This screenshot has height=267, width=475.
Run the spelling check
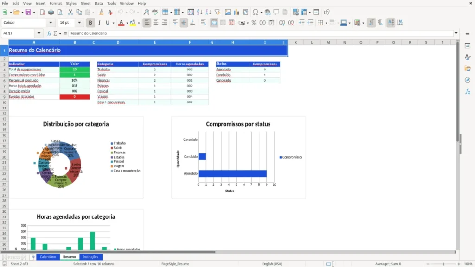click(x=155, y=12)
